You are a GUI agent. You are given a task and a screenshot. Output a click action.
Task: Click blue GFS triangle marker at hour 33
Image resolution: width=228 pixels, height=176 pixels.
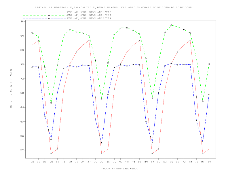tap(102, 143)
